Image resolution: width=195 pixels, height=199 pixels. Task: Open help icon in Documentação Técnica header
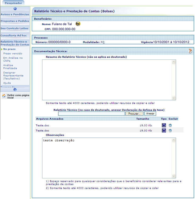coord(190,51)
